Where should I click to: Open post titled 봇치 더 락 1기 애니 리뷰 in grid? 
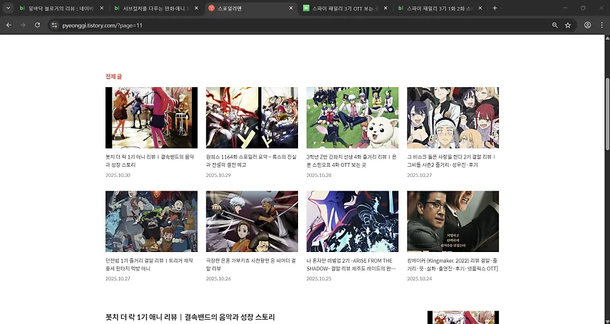click(150, 160)
